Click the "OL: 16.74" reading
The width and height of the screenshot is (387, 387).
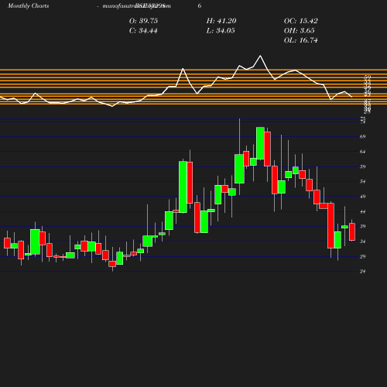pyautogui.click(x=301, y=40)
